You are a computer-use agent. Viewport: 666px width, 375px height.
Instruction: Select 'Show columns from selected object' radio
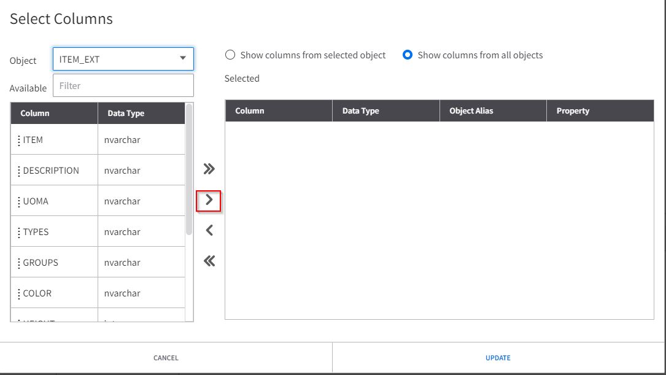click(230, 55)
